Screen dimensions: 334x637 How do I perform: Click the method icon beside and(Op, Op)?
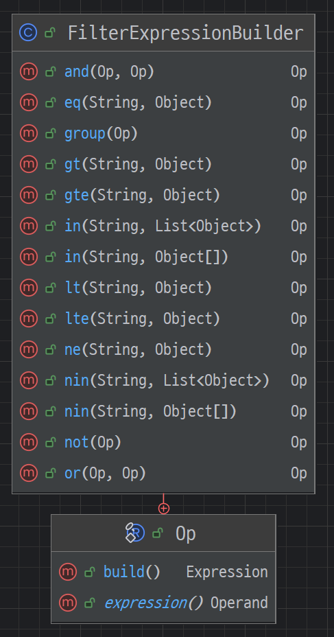28,71
